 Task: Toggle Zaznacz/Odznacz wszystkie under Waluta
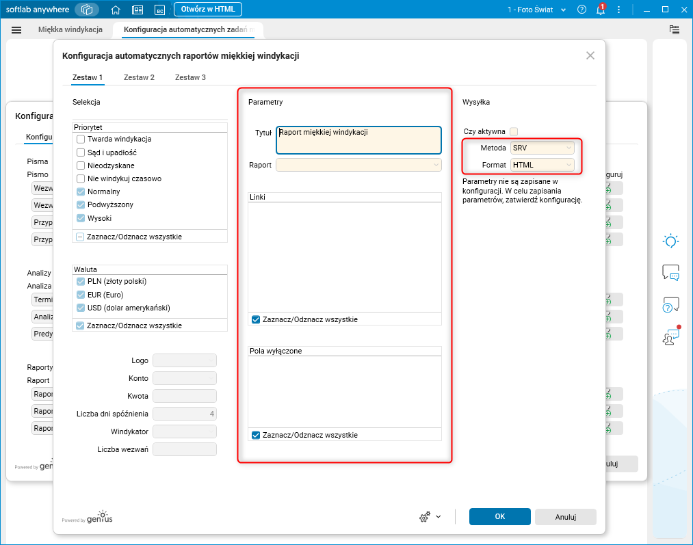[x=80, y=325]
